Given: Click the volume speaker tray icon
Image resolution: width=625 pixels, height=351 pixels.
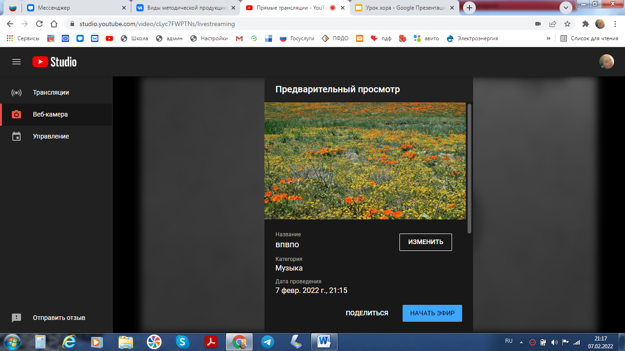Looking at the screenshot, I should click(x=555, y=342).
